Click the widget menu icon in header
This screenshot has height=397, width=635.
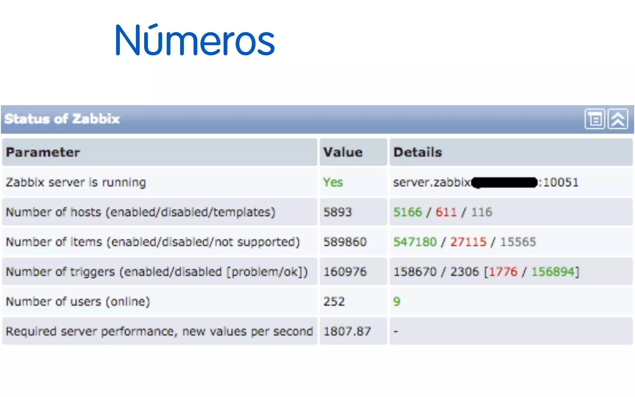tap(594, 119)
